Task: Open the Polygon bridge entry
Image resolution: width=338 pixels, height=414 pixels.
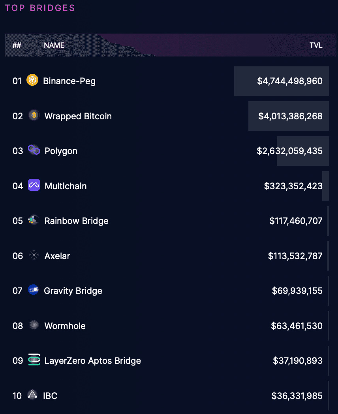Action: click(x=61, y=151)
